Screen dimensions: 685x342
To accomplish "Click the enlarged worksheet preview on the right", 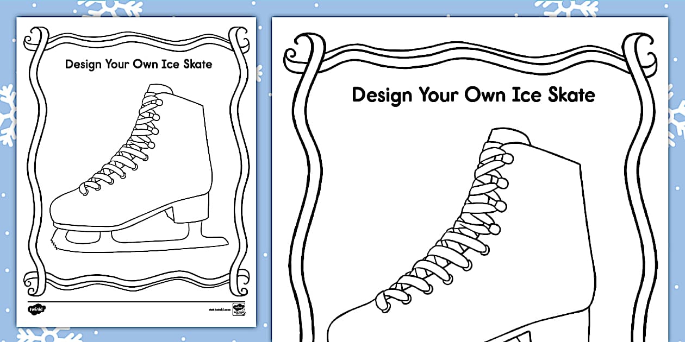I will 473,179.
